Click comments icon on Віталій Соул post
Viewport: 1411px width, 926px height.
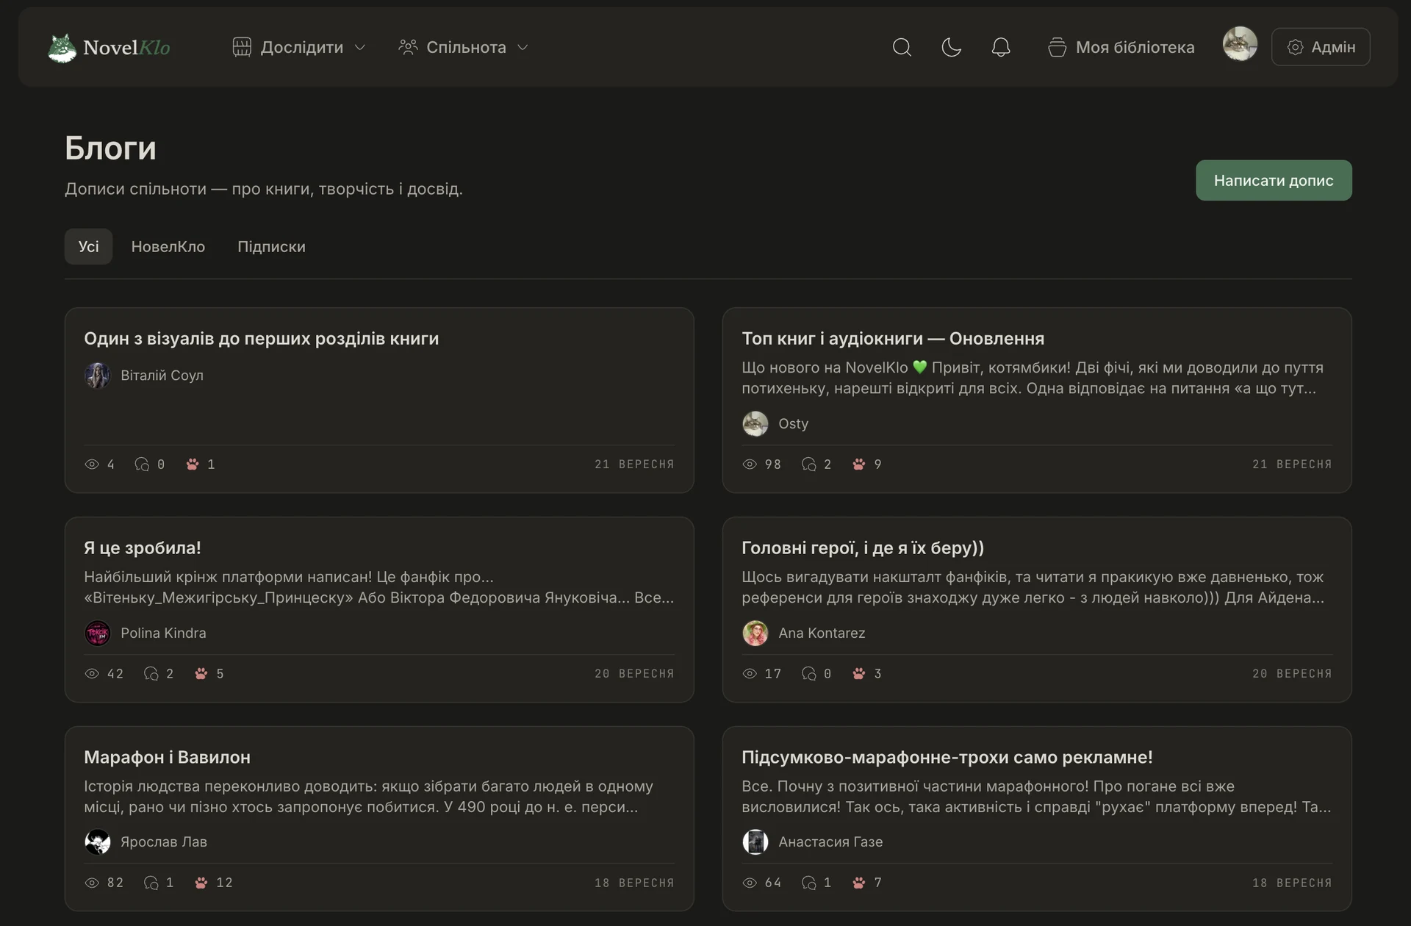[142, 464]
